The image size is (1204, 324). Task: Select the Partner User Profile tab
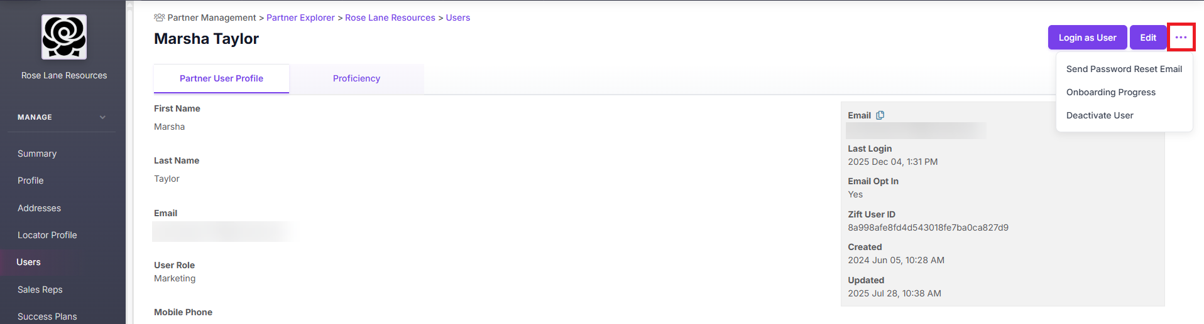(221, 78)
